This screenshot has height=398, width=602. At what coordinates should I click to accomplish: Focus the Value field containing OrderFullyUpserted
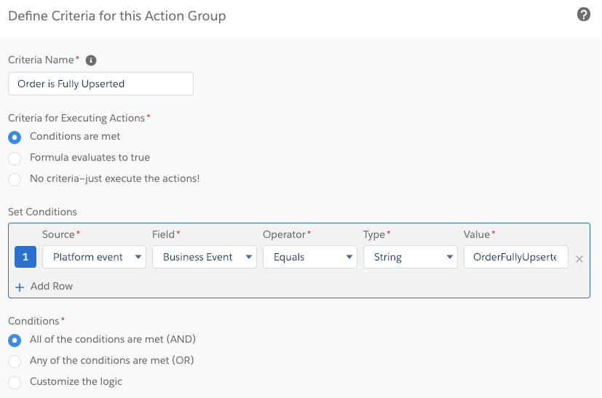point(515,257)
